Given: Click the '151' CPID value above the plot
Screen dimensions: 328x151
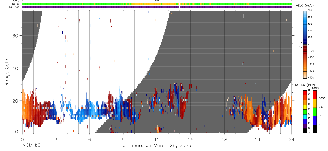Looking at the screenshot, I should (x=157, y=1).
